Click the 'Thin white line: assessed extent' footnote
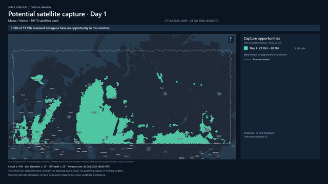 (x=66, y=171)
